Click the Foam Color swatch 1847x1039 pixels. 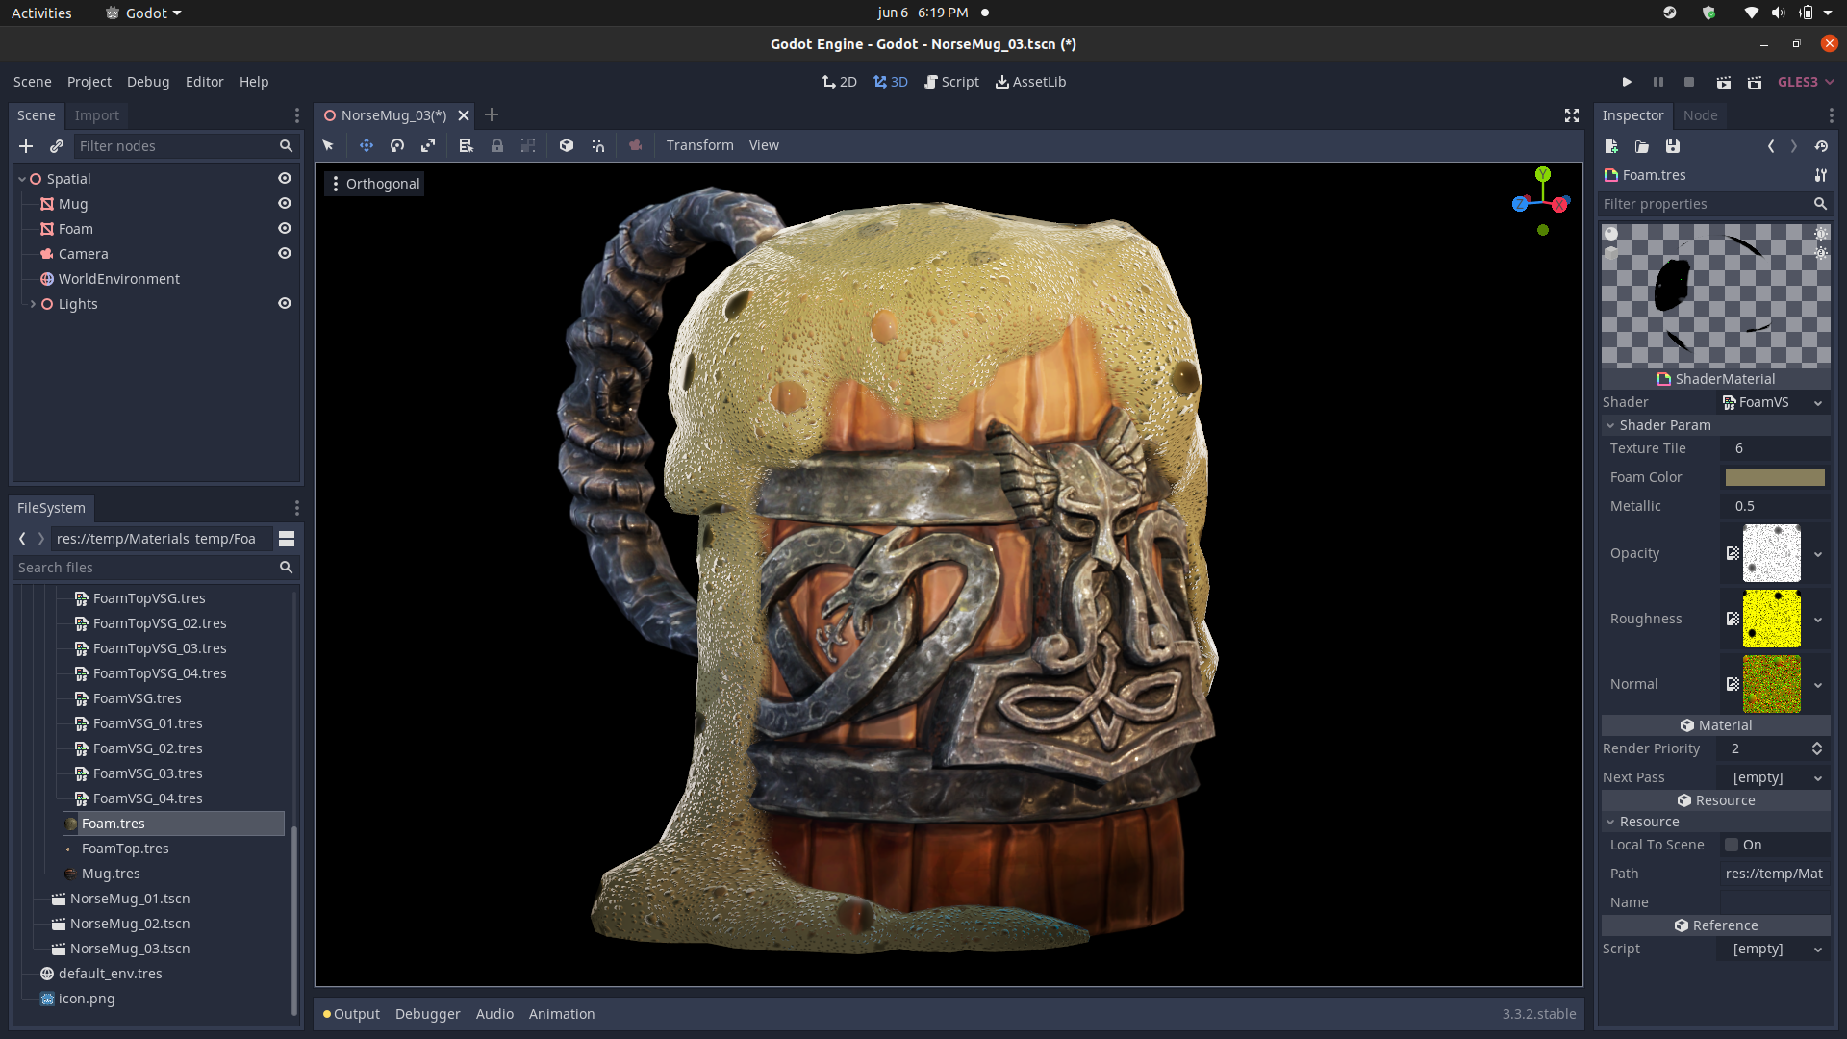(1775, 477)
